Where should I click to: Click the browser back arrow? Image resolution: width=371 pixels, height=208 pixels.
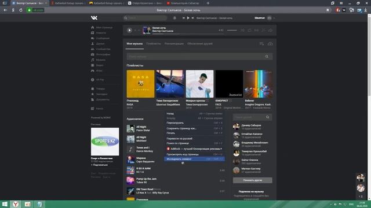click(x=5, y=10)
